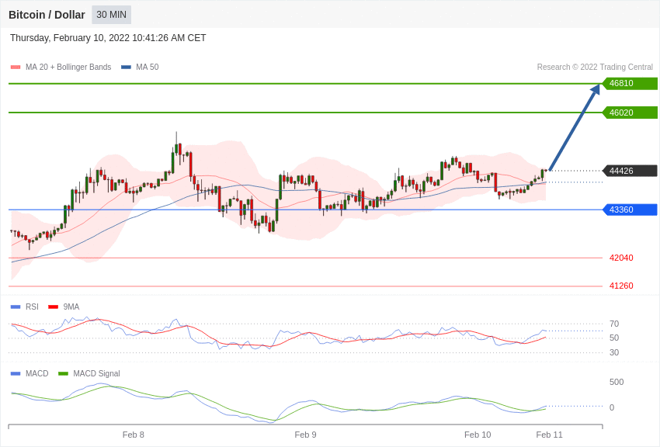Click the MACD Signal green legend marker

63,374
